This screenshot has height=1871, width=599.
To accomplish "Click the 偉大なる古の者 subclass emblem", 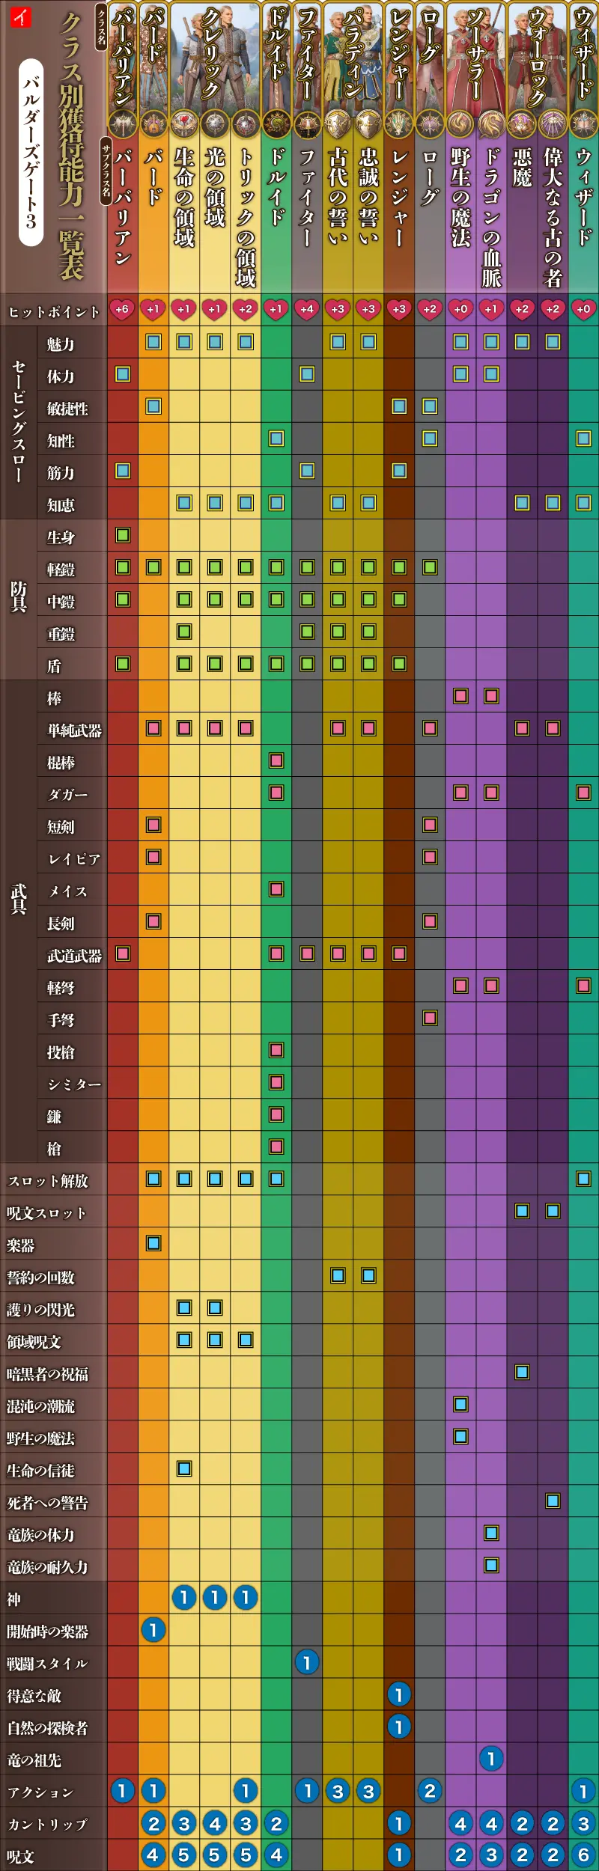I will pyautogui.click(x=553, y=124).
